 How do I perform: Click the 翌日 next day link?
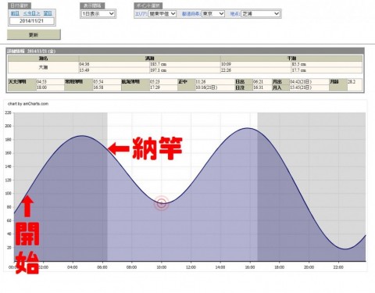pyautogui.click(x=48, y=13)
